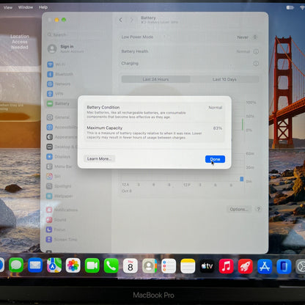305x305 pixels.
Task: Launch Music app from the Dock
Action: click(227, 266)
